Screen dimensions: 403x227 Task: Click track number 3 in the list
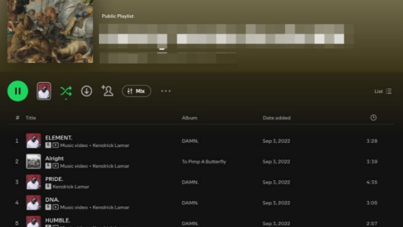pyautogui.click(x=17, y=182)
